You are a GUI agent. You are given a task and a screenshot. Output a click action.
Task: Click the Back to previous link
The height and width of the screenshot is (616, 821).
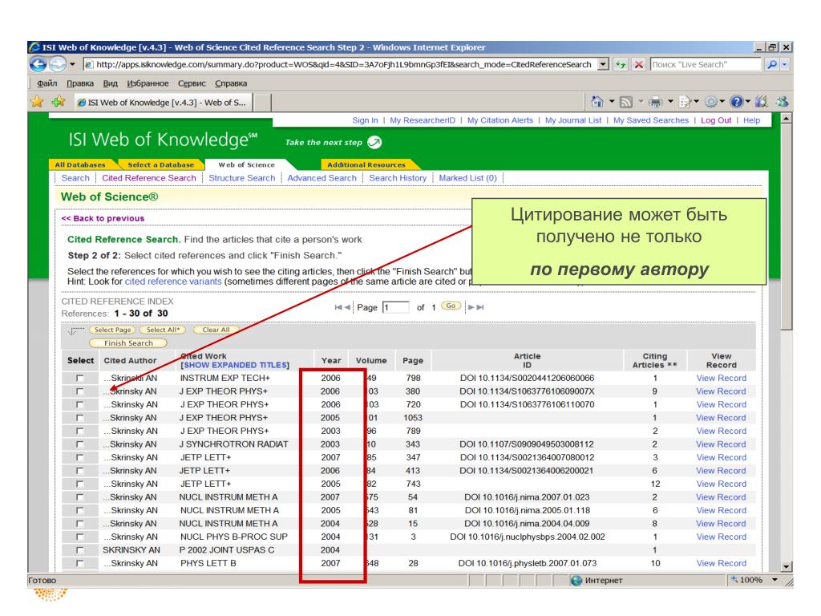[x=103, y=218]
